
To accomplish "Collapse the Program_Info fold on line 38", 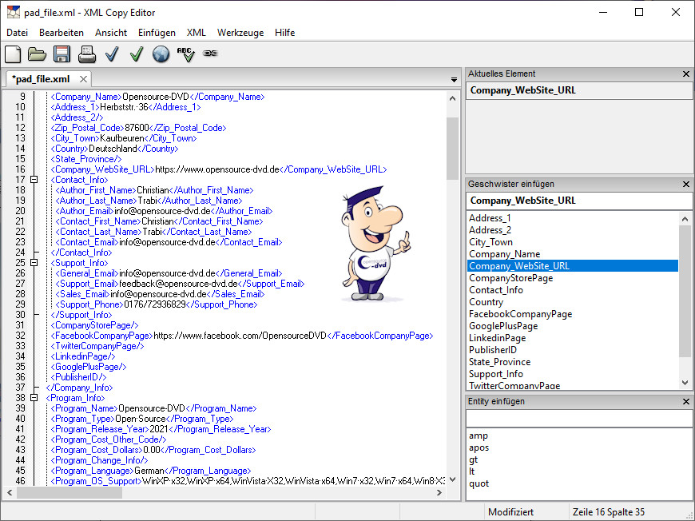I will pos(34,398).
